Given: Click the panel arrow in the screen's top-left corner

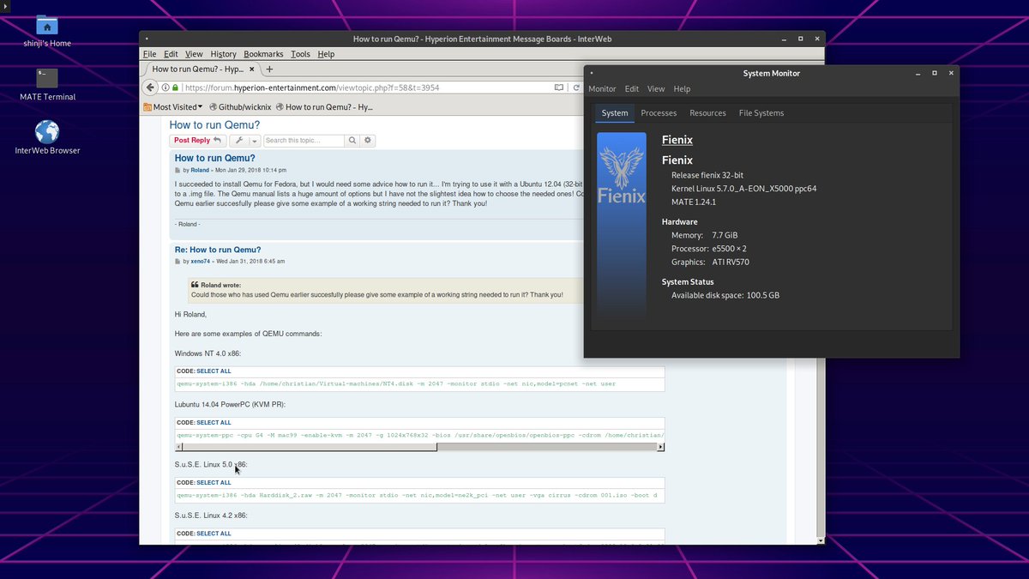Looking at the screenshot, I should coord(3,4).
